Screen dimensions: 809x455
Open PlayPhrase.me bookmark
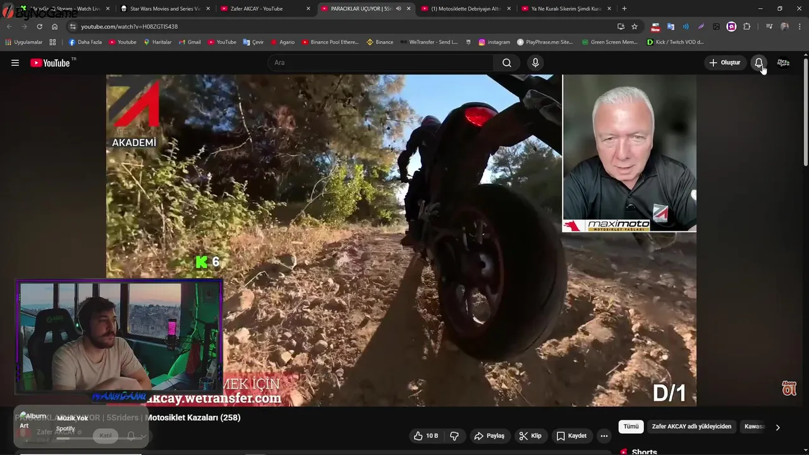[545, 42]
